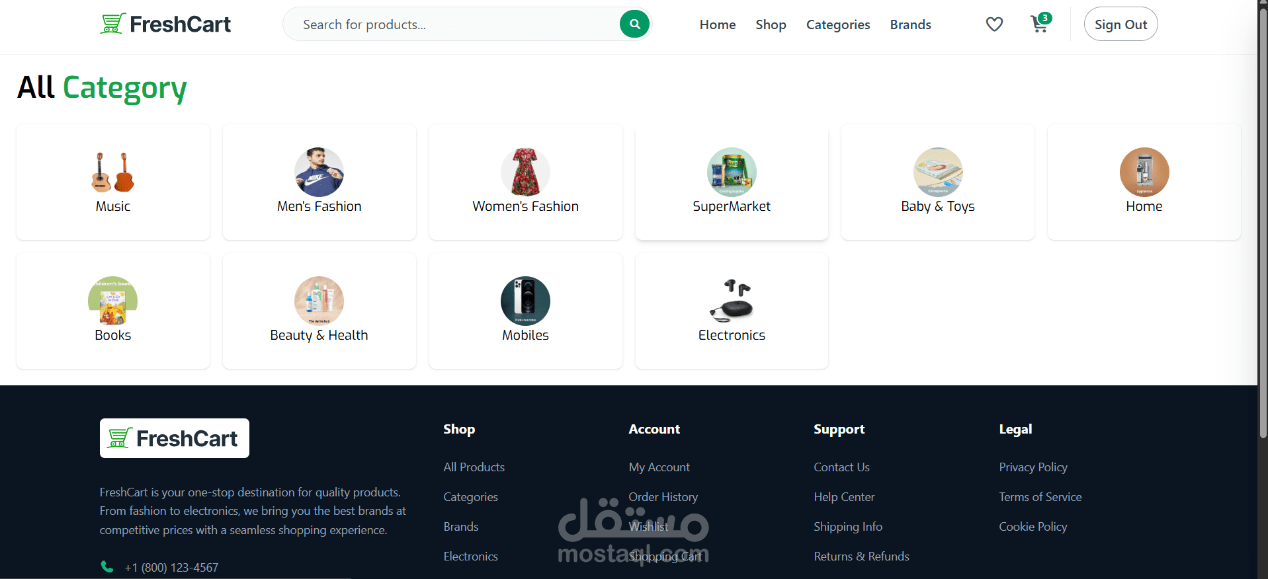Open All Products footer link

[x=474, y=467]
